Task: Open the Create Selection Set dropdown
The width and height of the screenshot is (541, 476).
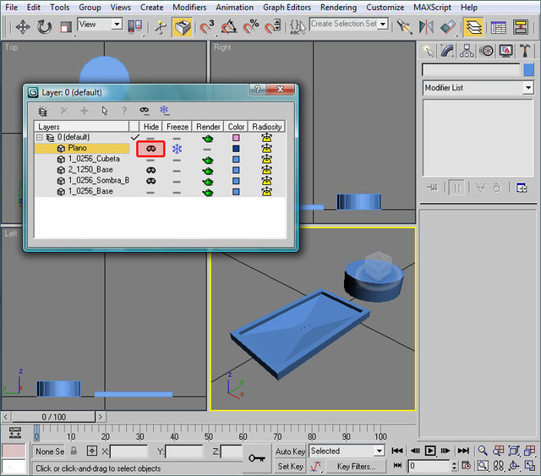Action: 383,25
